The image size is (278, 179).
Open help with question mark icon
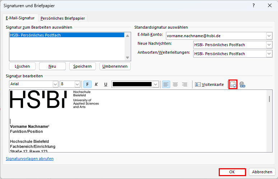pyautogui.click(x=254, y=5)
